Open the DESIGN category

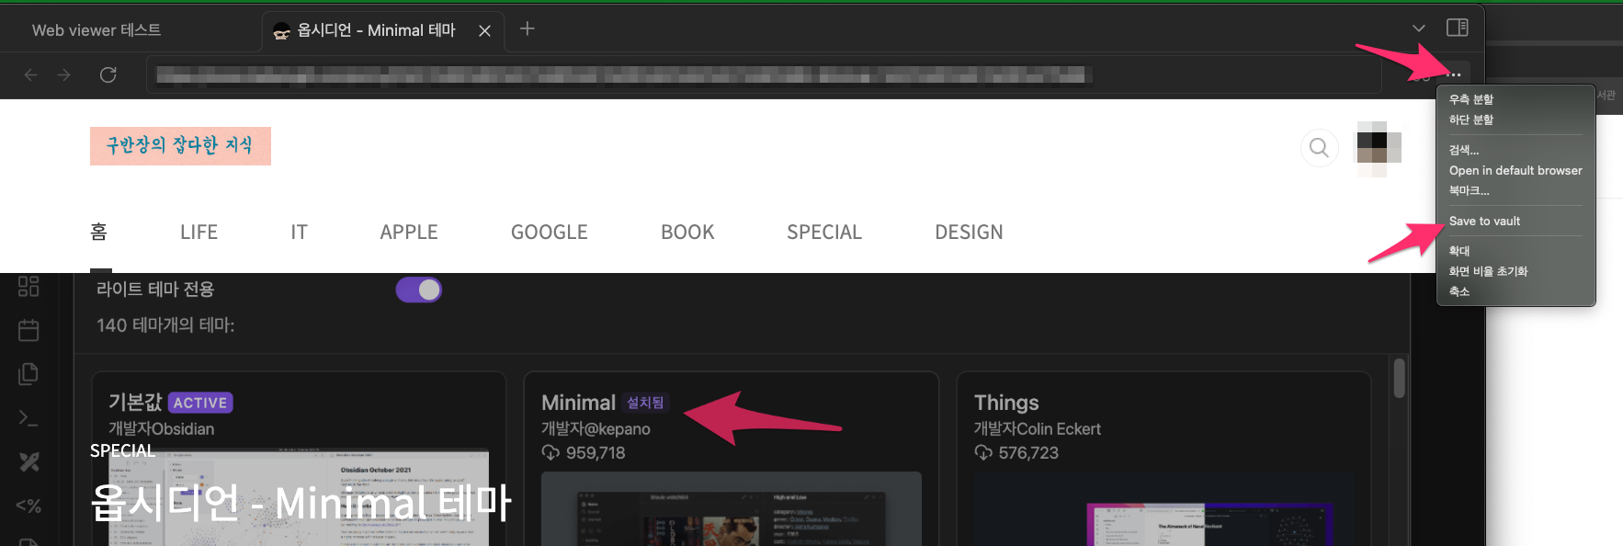click(969, 232)
